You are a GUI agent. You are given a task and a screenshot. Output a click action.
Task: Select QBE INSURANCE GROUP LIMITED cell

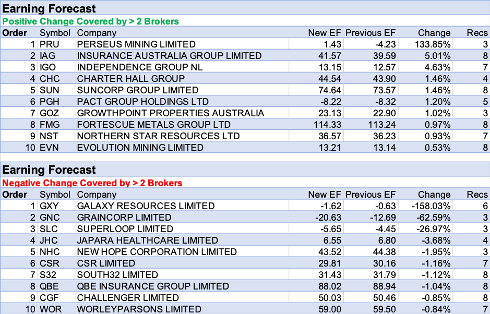(153, 286)
